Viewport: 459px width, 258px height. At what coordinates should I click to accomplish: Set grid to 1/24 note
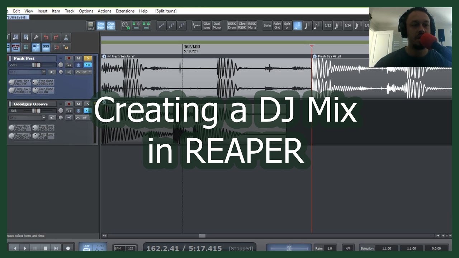[x=348, y=25]
